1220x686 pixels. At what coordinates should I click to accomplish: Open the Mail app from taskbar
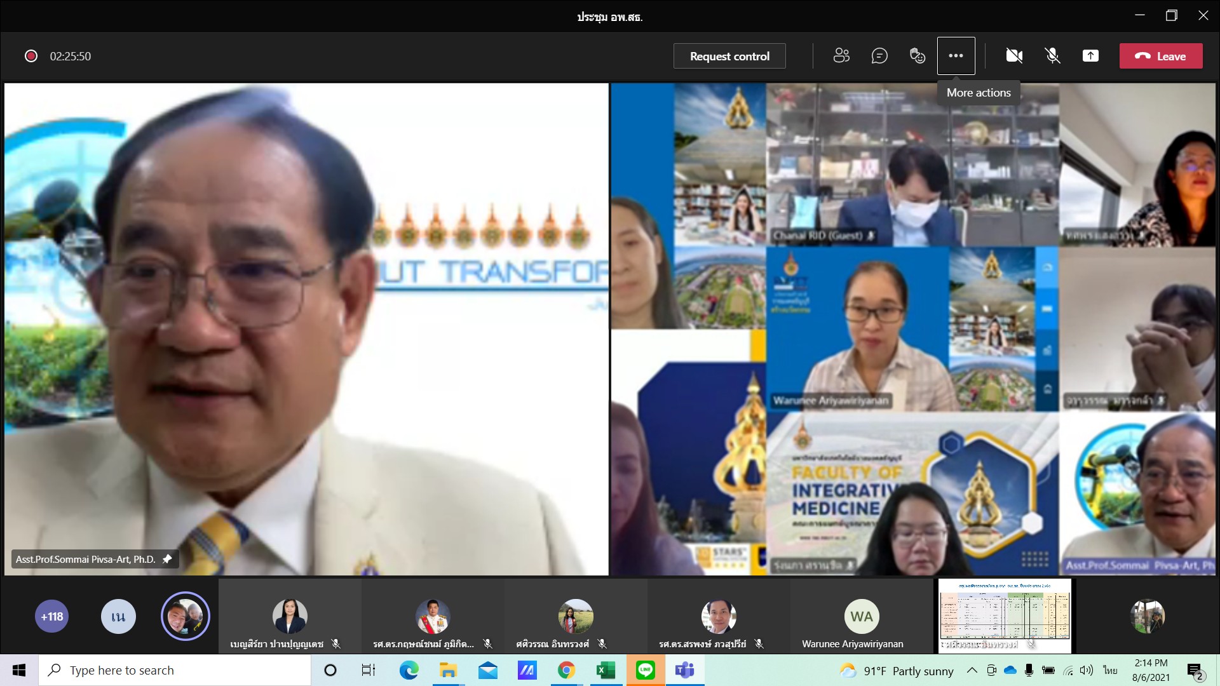487,670
